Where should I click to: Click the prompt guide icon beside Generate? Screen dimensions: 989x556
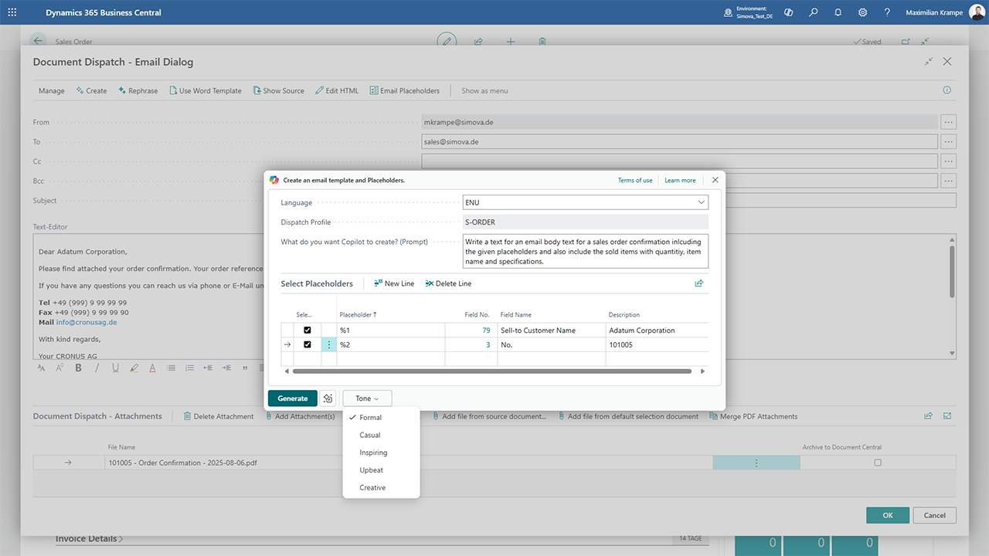pos(328,398)
